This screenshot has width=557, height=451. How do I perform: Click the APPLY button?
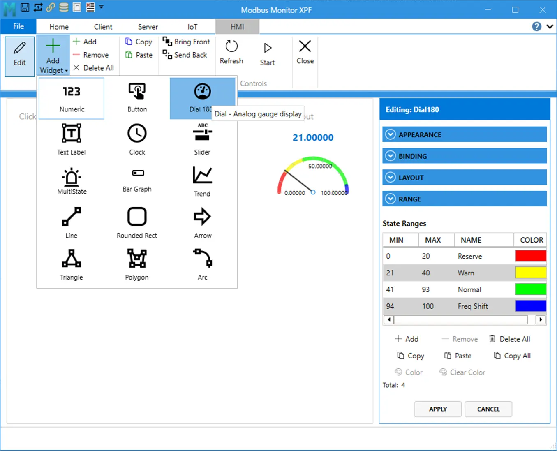tap(437, 409)
